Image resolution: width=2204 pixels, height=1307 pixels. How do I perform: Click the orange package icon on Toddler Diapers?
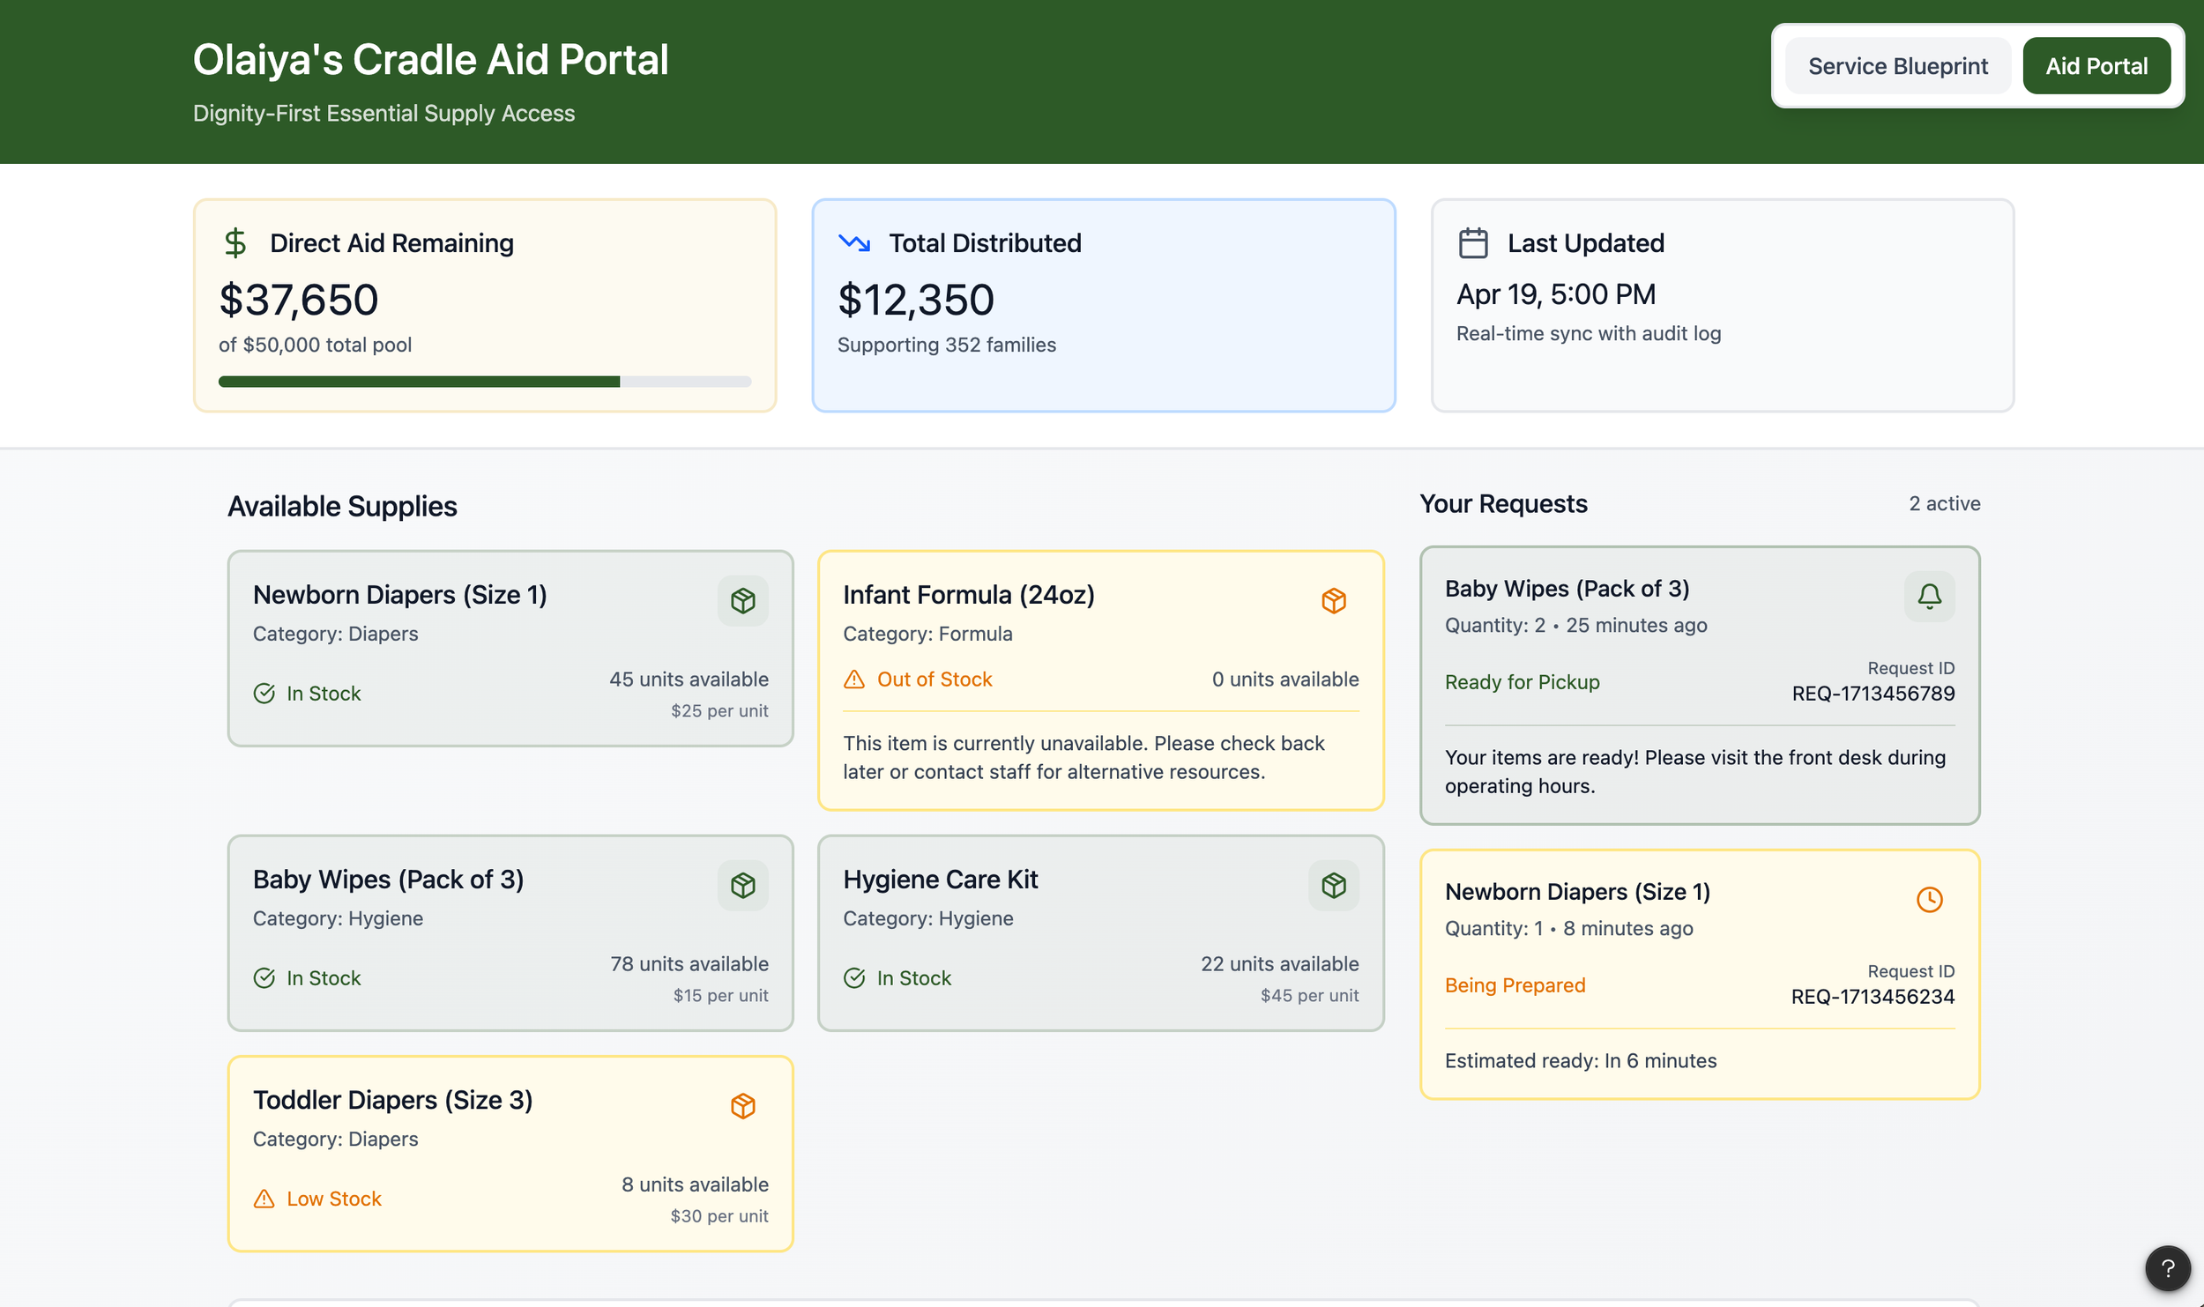[x=742, y=1106]
